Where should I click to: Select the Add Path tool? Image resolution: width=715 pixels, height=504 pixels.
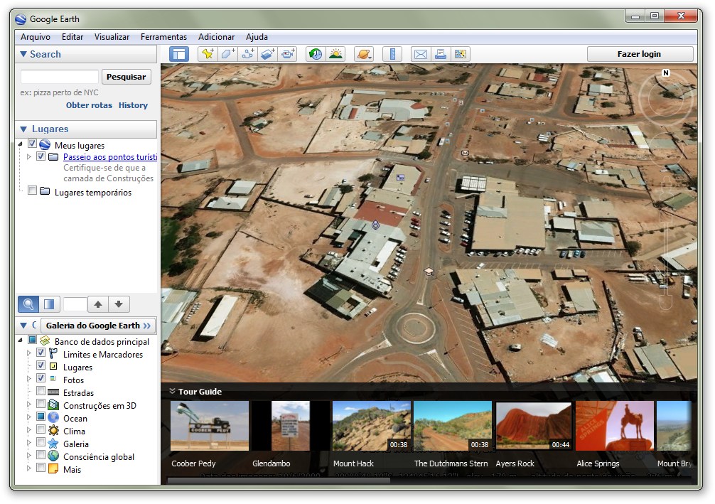click(248, 54)
